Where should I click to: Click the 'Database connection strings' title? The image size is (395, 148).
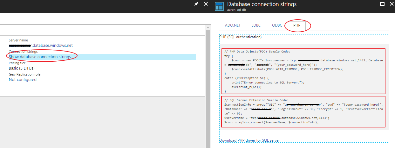click(262, 4)
